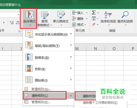Expand 图标集 submenu arrow

pyautogui.click(x=71, y=80)
